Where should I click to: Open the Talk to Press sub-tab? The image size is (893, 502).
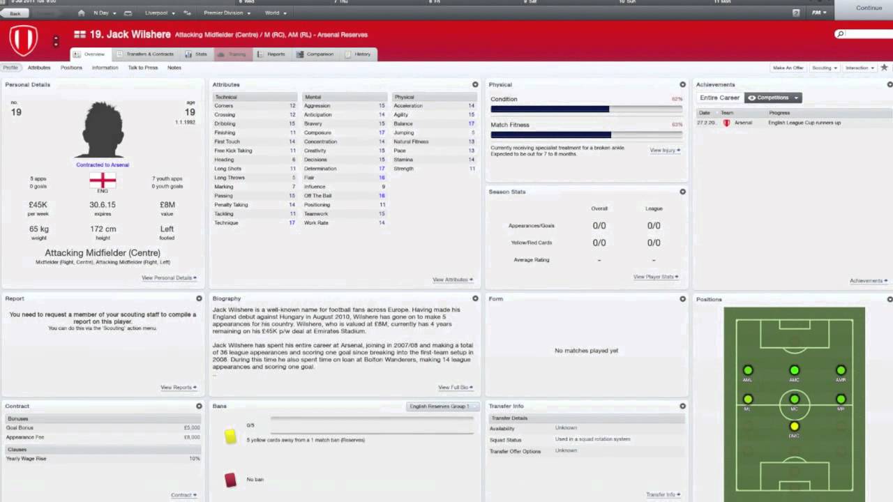[x=142, y=68]
